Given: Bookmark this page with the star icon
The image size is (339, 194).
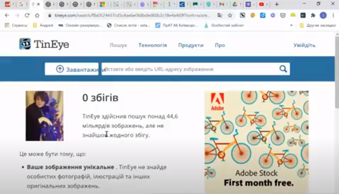Looking at the screenshot, I should 230,15.
